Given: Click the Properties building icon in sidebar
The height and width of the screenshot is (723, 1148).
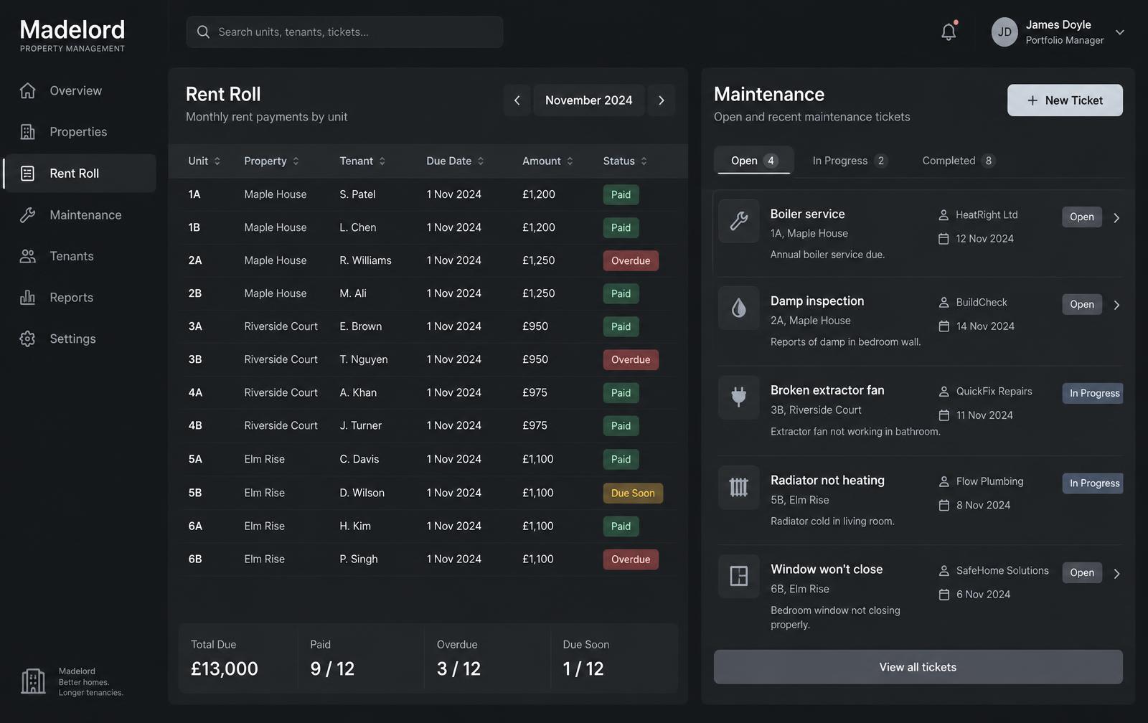Looking at the screenshot, I should (x=27, y=132).
